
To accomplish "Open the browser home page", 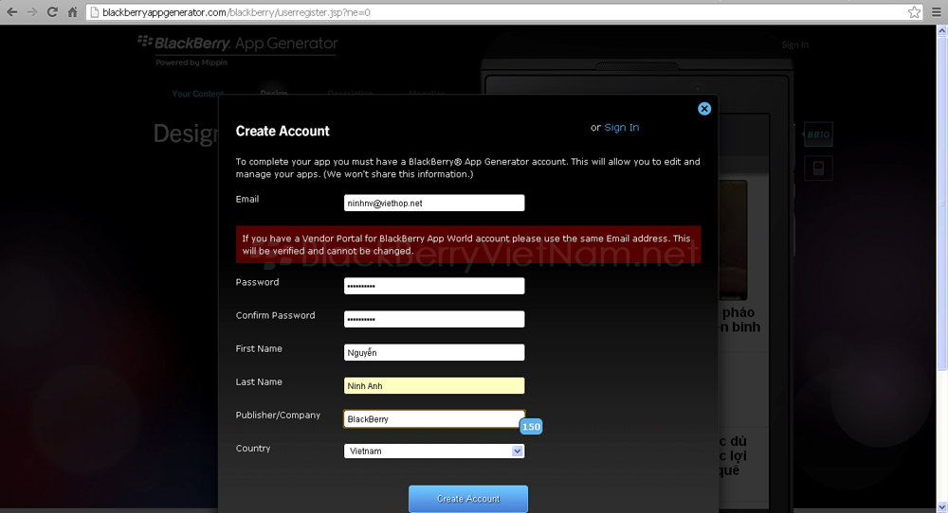I will tap(73, 12).
